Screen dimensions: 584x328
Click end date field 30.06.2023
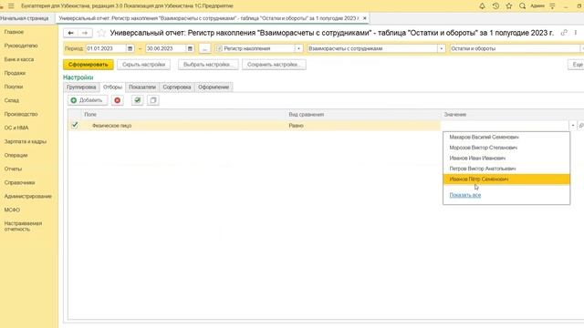[x=166, y=48]
